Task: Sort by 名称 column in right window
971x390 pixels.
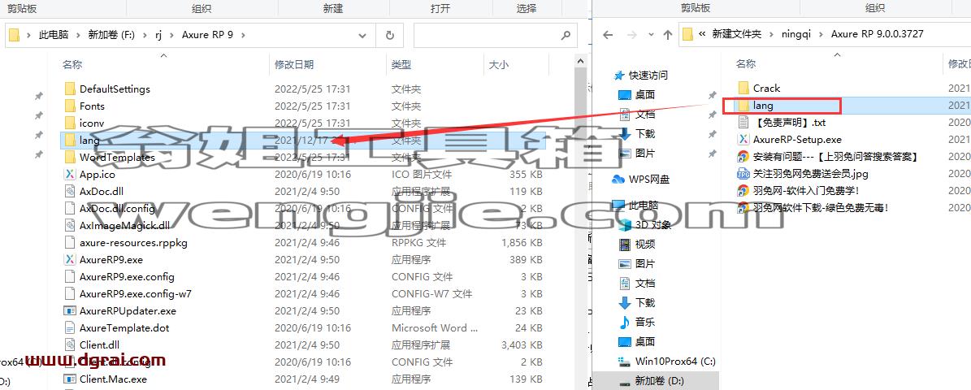Action: pos(746,63)
